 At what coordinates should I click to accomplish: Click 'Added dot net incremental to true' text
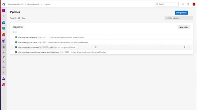(62, 47)
